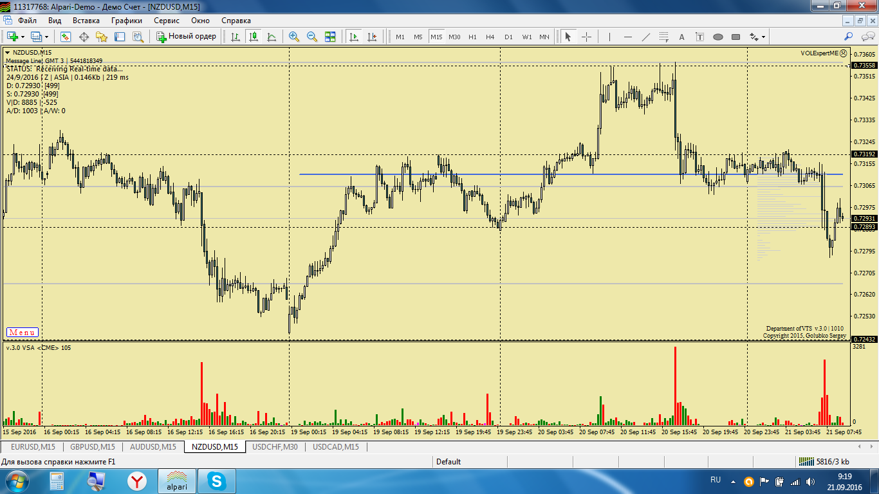
Task: Click the Default profile in status bar
Action: tap(449, 462)
